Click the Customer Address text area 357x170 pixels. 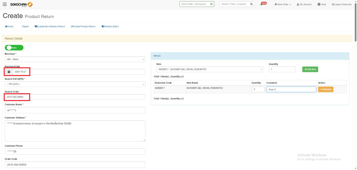point(75,130)
